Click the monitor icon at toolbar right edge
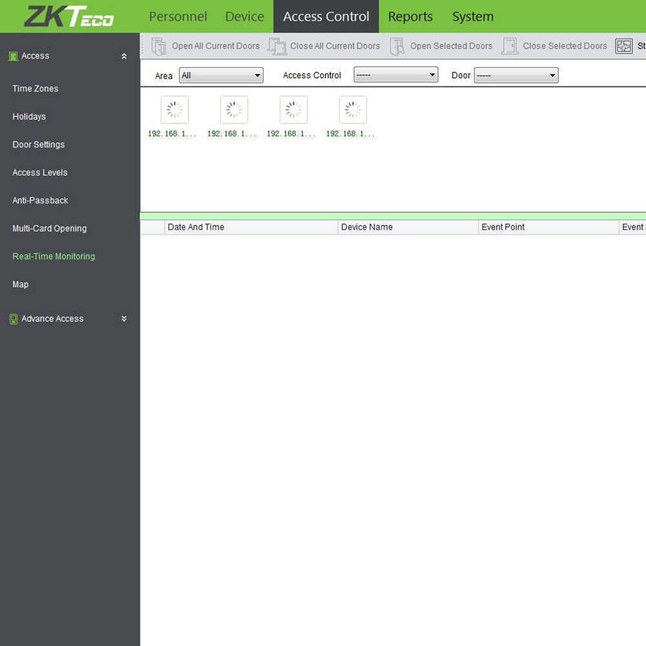 point(623,47)
